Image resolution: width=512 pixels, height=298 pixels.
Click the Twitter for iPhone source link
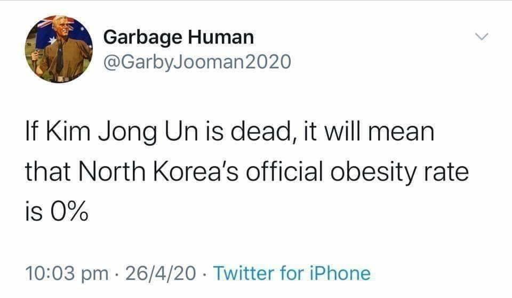click(x=292, y=273)
